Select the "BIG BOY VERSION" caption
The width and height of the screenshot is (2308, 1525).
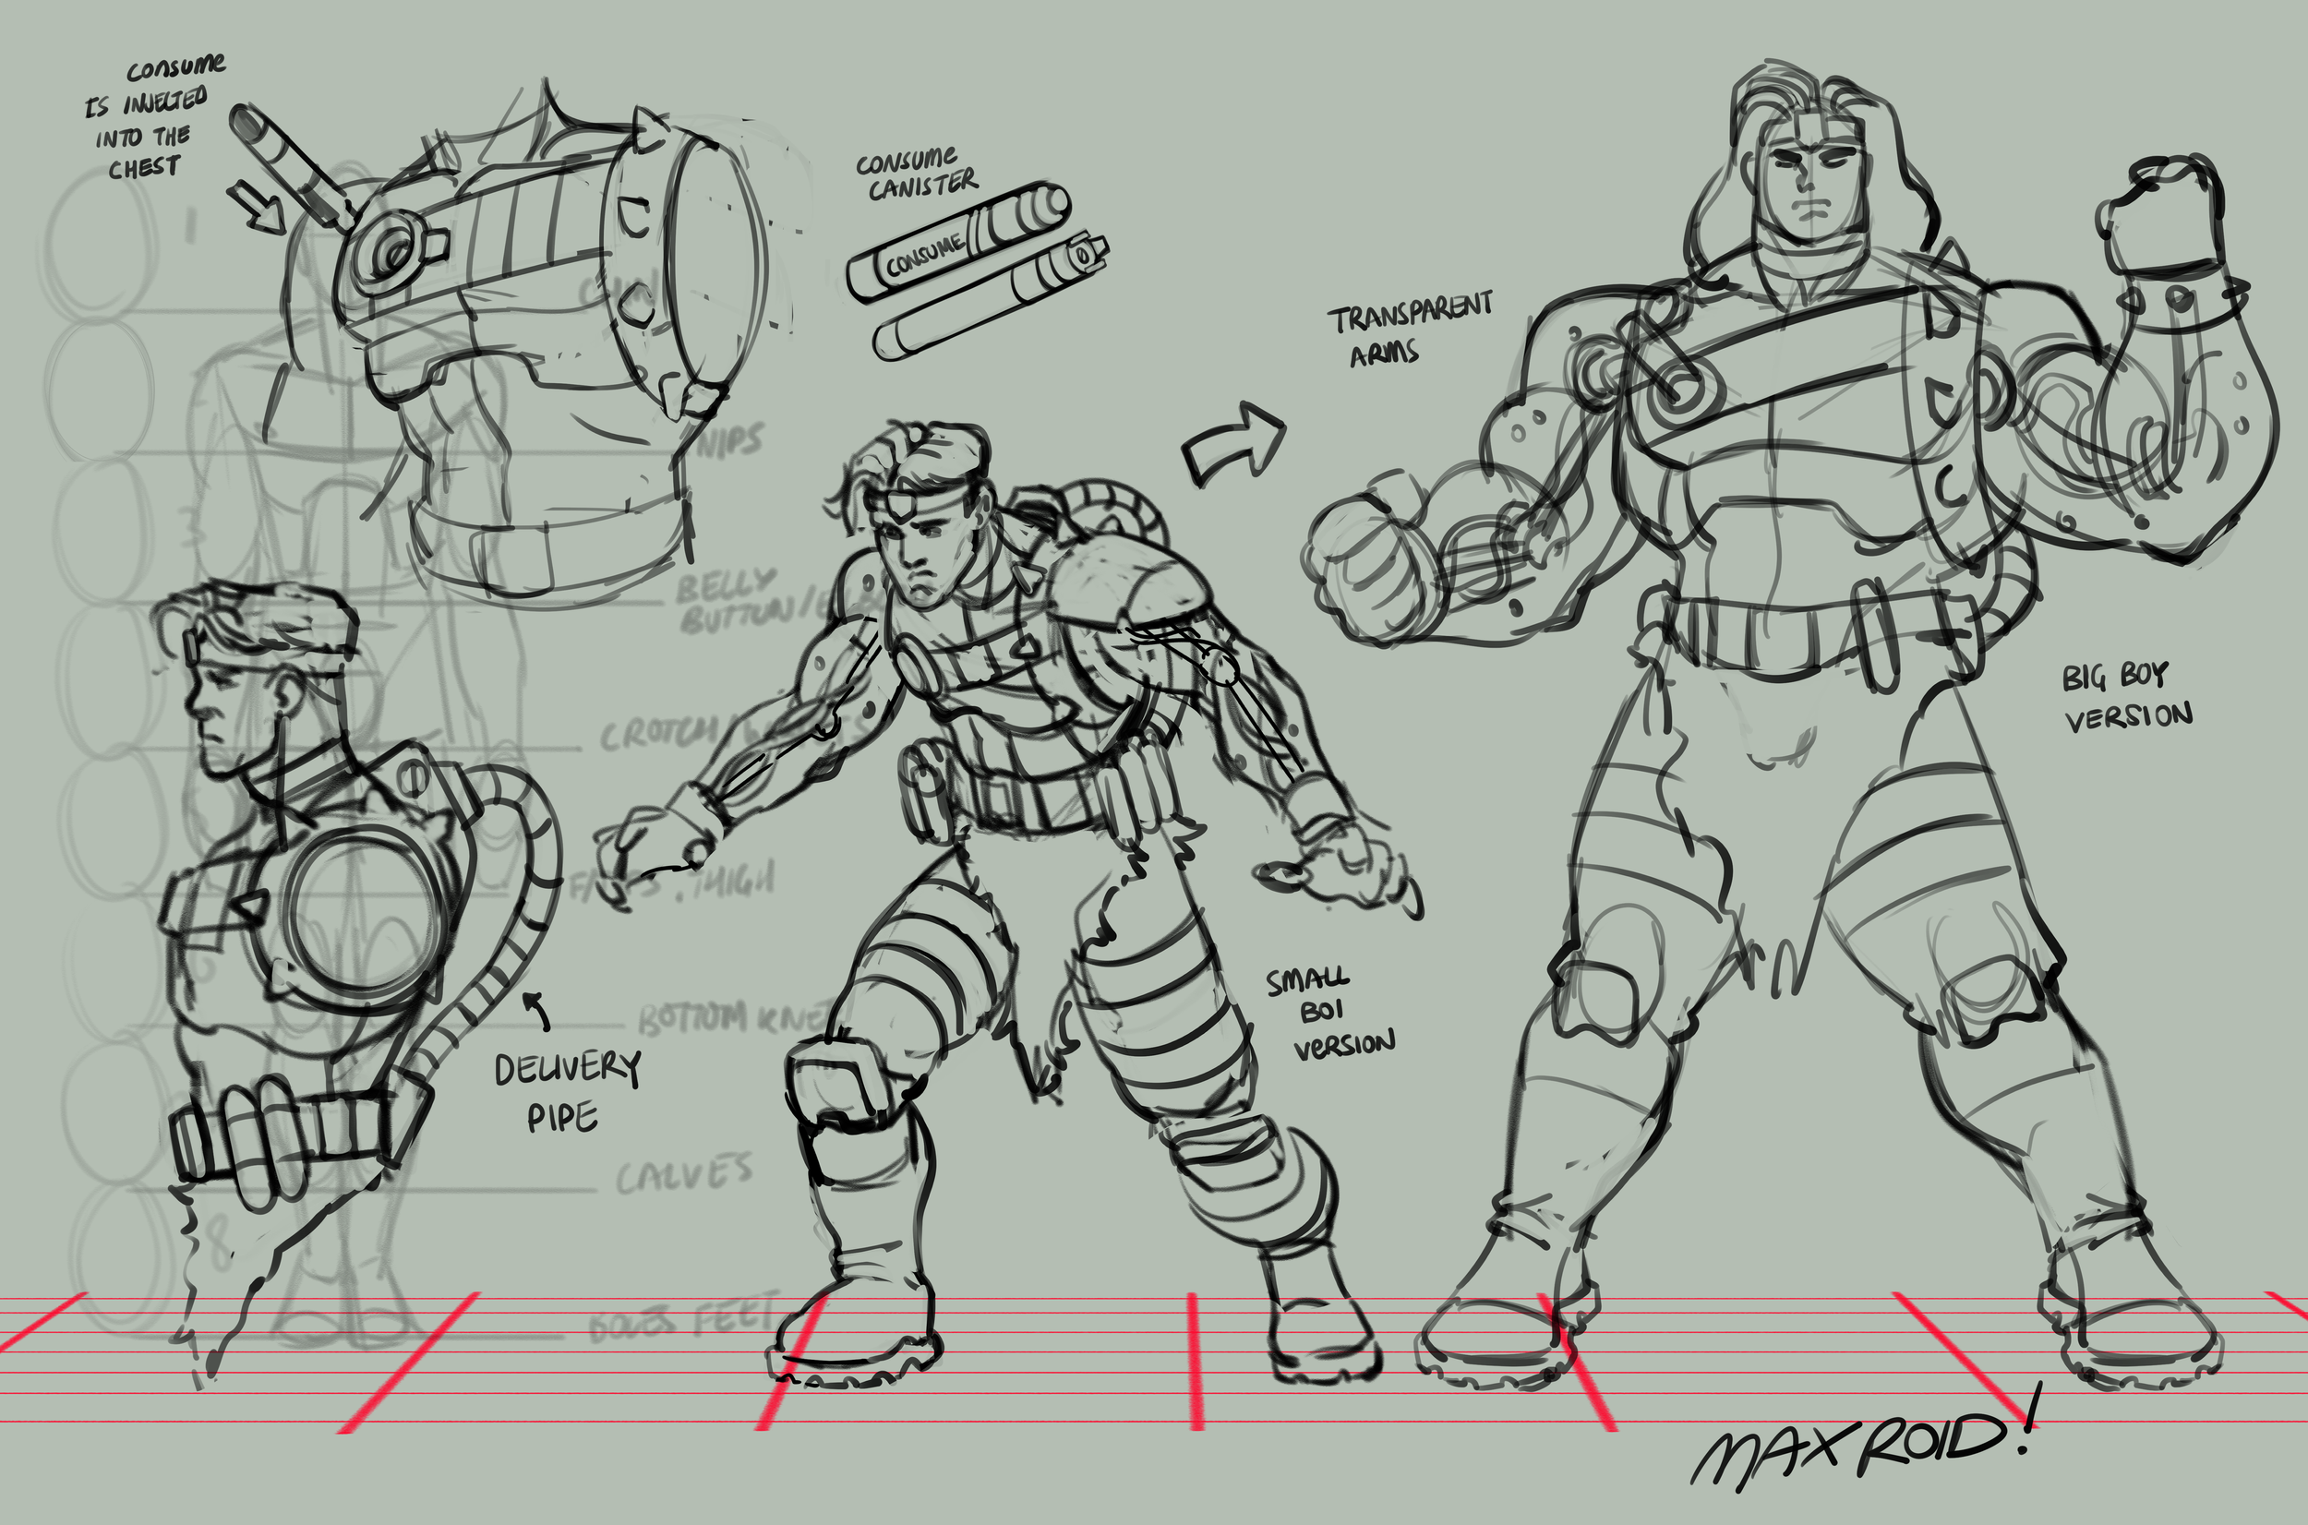[x=2127, y=698]
